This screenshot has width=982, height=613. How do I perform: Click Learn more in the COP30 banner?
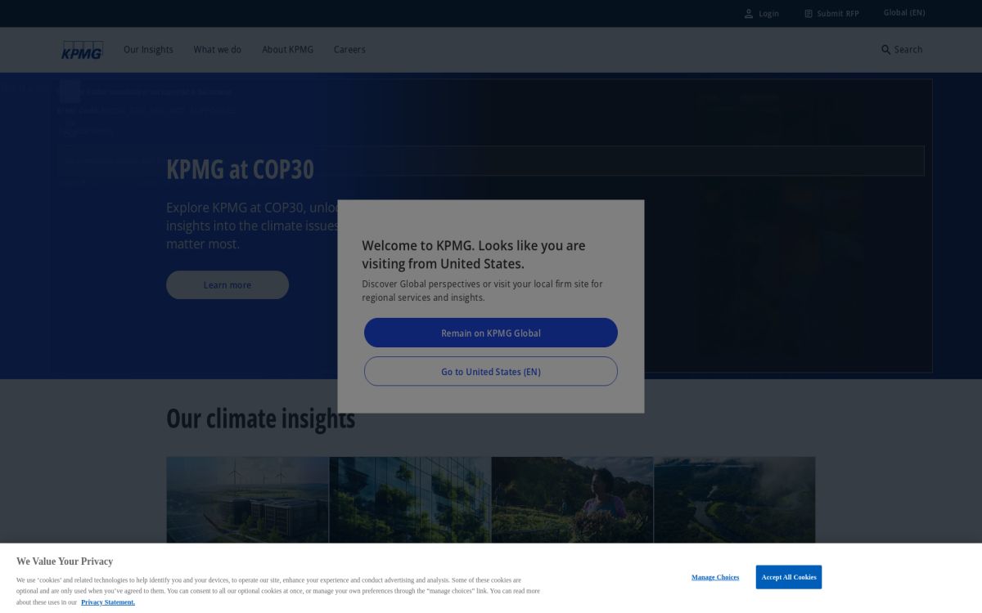point(227,284)
